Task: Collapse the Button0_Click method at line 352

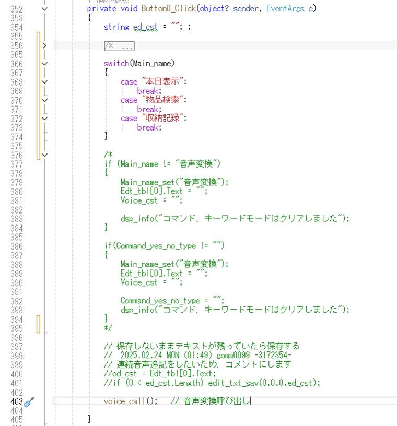Action: pos(44,9)
